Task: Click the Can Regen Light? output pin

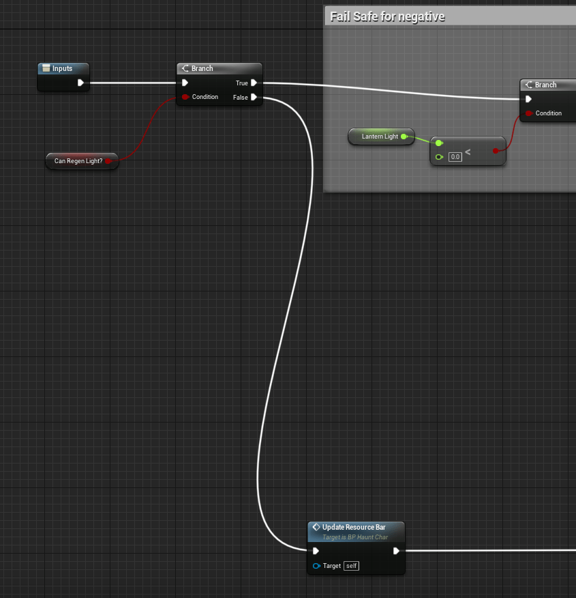Action: pyautogui.click(x=108, y=161)
